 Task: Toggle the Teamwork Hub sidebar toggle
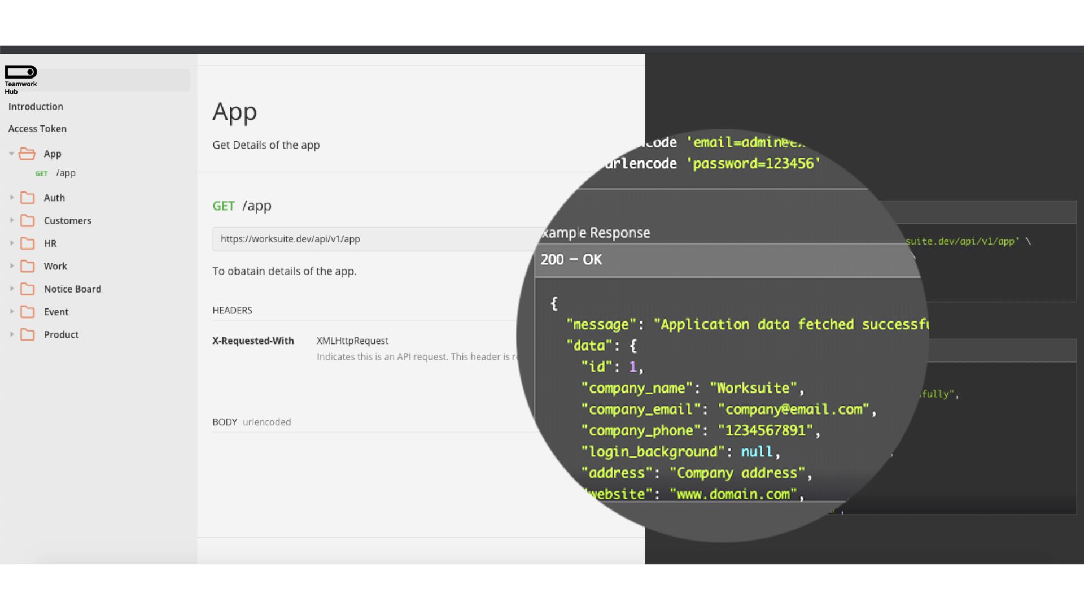point(20,72)
